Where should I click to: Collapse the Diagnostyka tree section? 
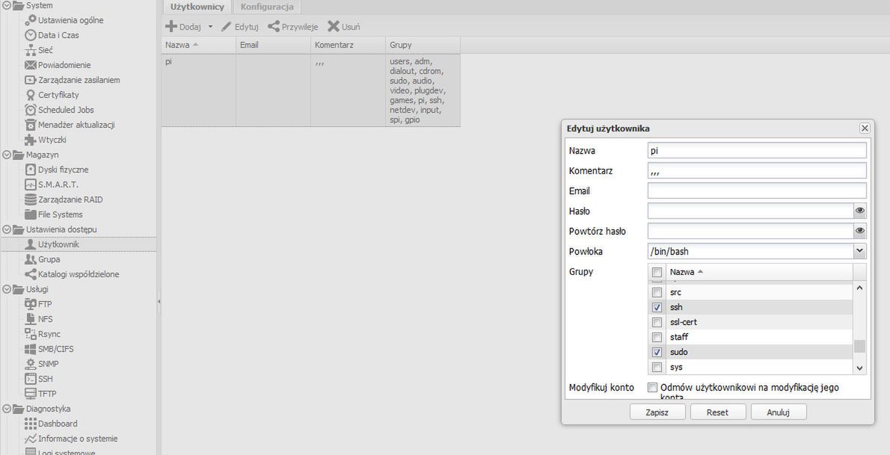click(x=6, y=409)
